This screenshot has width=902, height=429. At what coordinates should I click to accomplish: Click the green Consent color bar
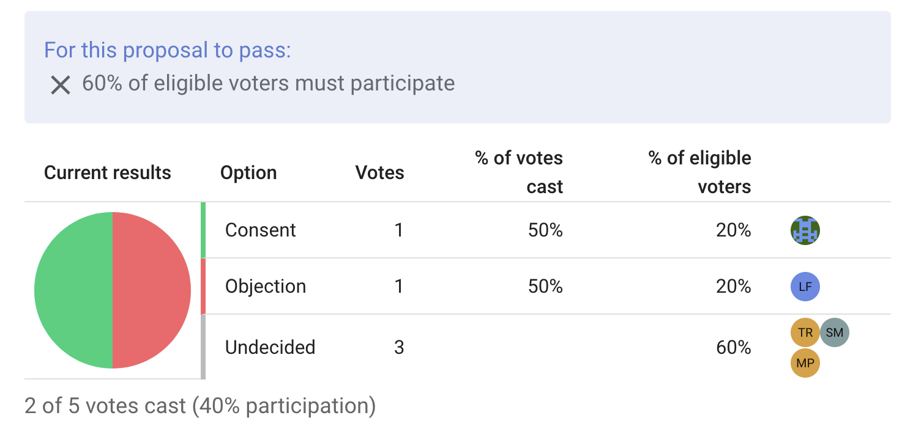coord(203,230)
